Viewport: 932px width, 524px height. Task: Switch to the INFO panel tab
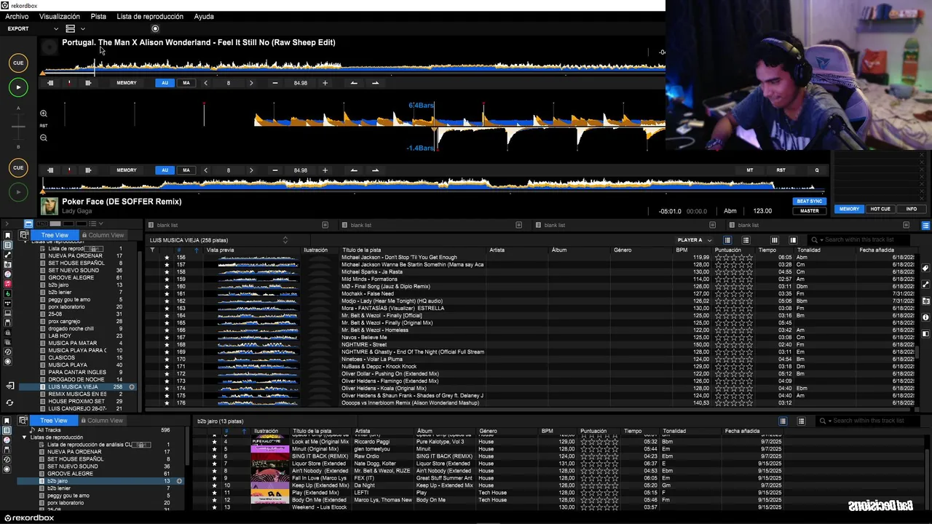pos(911,209)
